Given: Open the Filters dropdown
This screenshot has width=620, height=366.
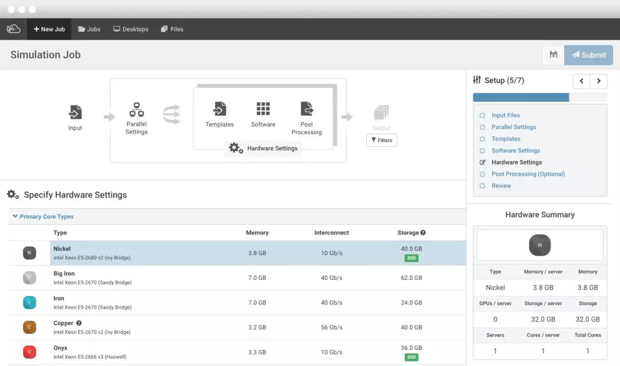Looking at the screenshot, I should tap(381, 140).
